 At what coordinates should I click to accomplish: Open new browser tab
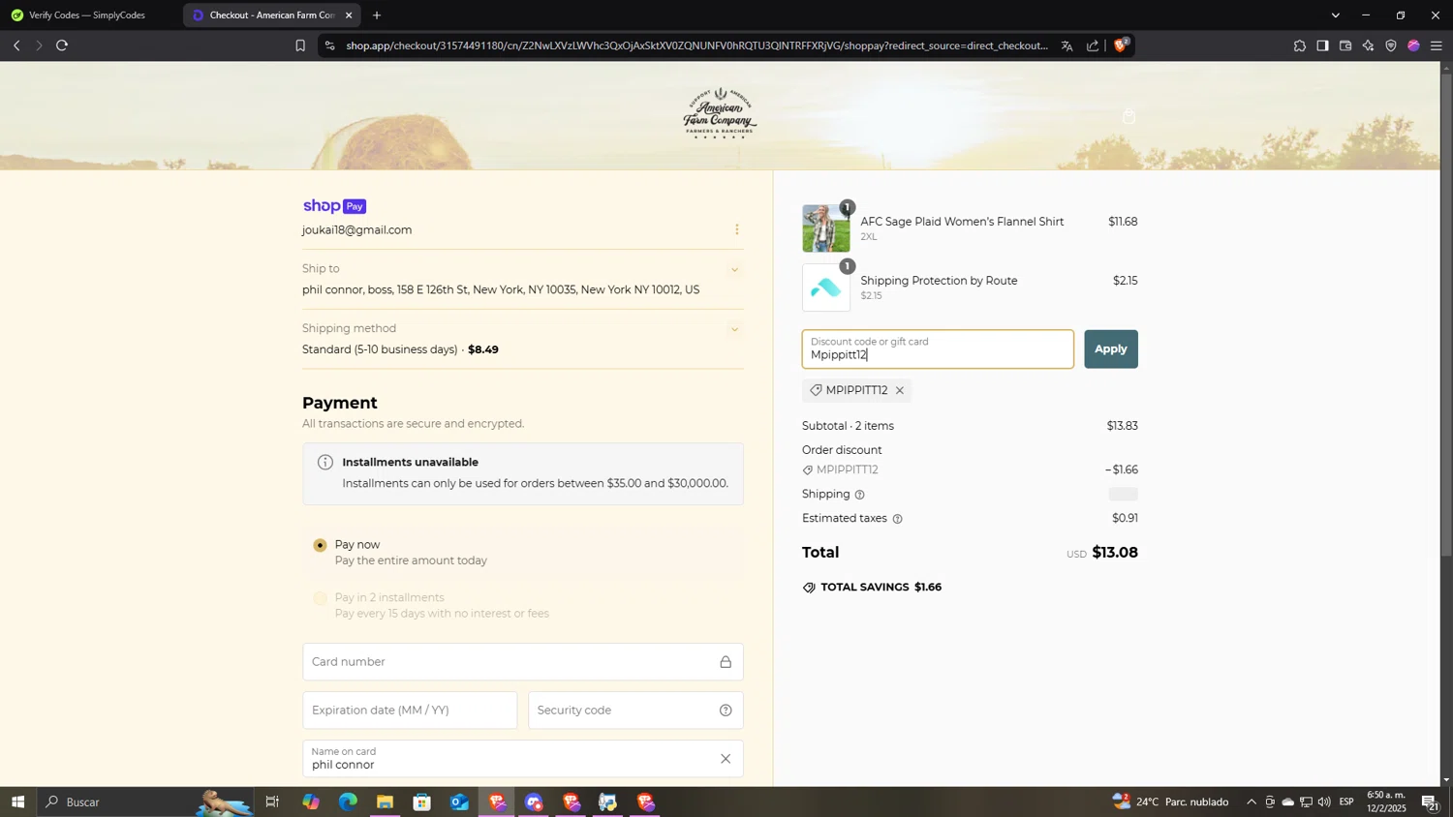tap(377, 15)
